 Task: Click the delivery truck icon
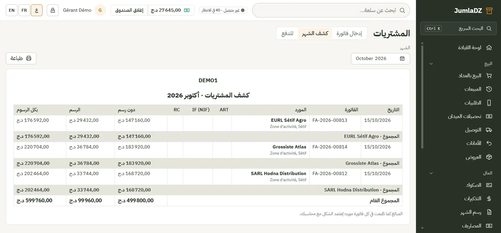(x=489, y=130)
